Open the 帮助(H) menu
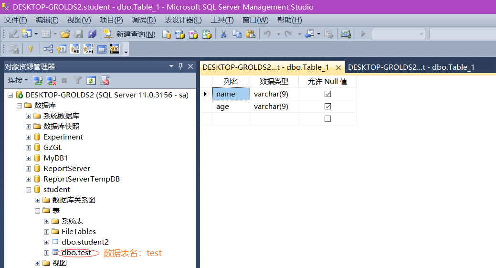496x268 pixels. [x=289, y=20]
